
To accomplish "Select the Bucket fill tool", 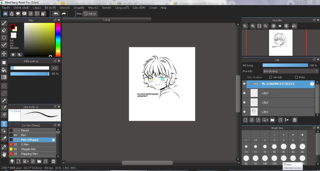I will [4, 70].
